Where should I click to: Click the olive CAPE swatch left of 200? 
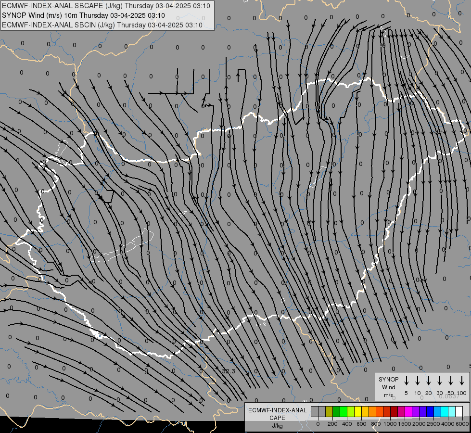coord(329,411)
